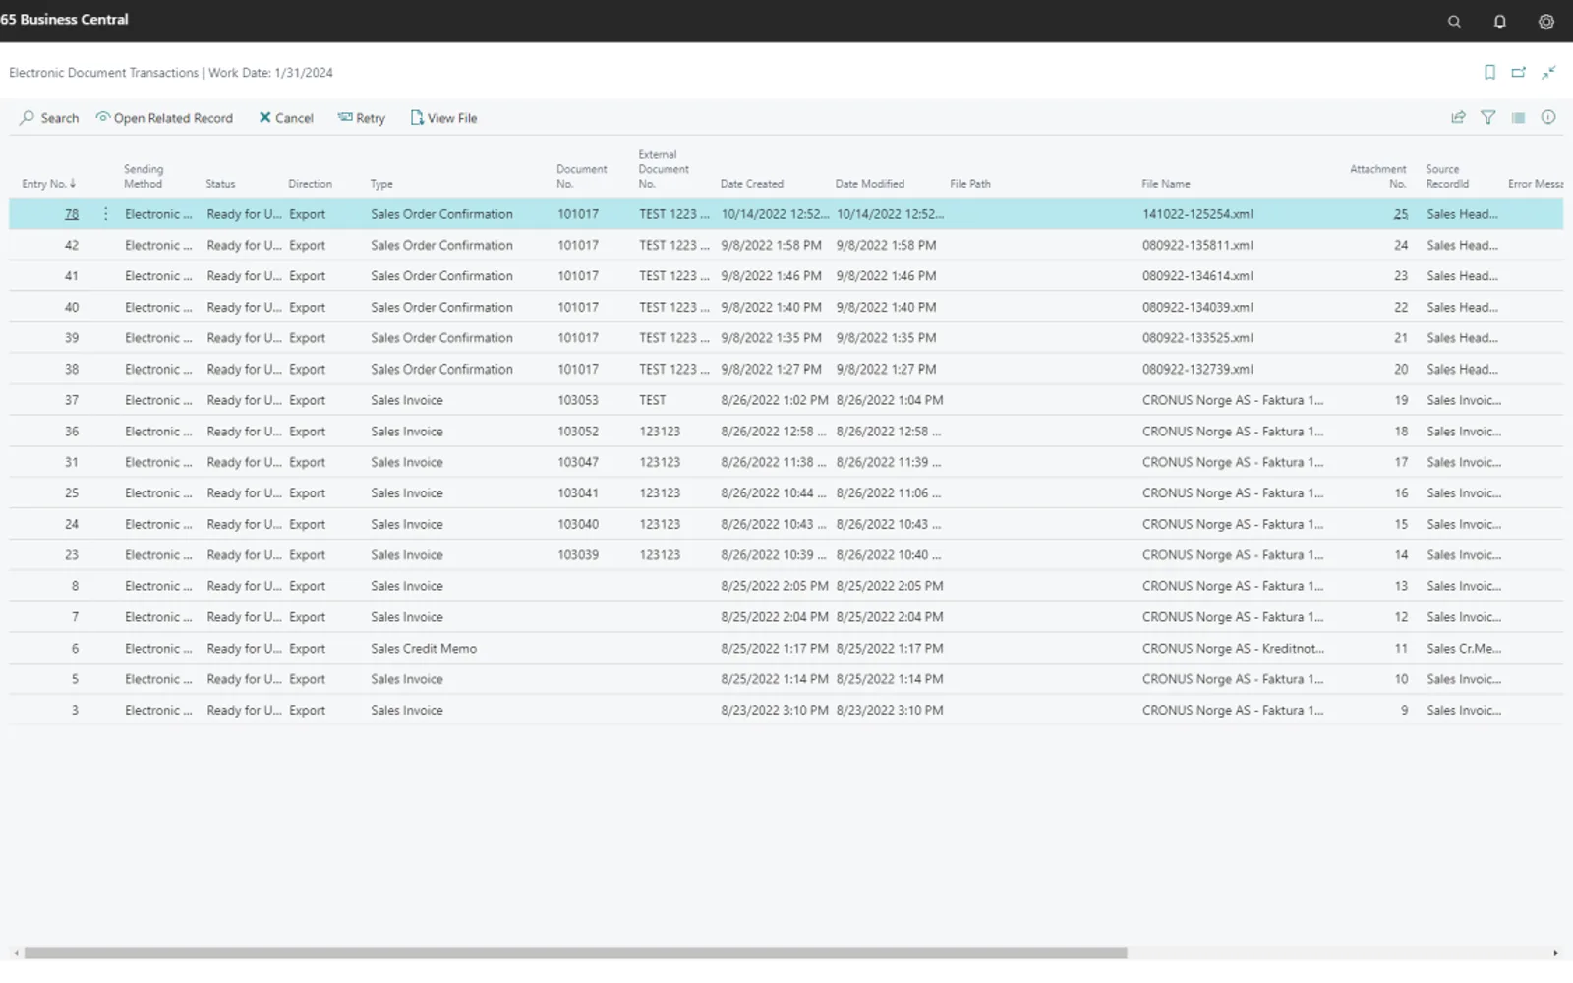Click the Attachment No. column header
1573x983 pixels.
pyautogui.click(x=1378, y=176)
